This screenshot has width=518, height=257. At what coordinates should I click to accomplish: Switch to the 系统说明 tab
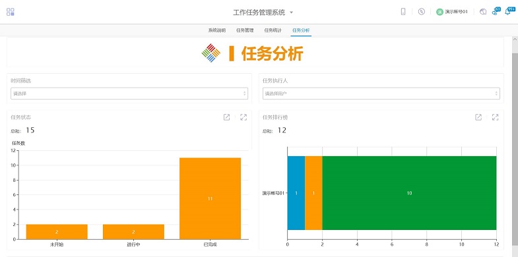pyautogui.click(x=216, y=30)
